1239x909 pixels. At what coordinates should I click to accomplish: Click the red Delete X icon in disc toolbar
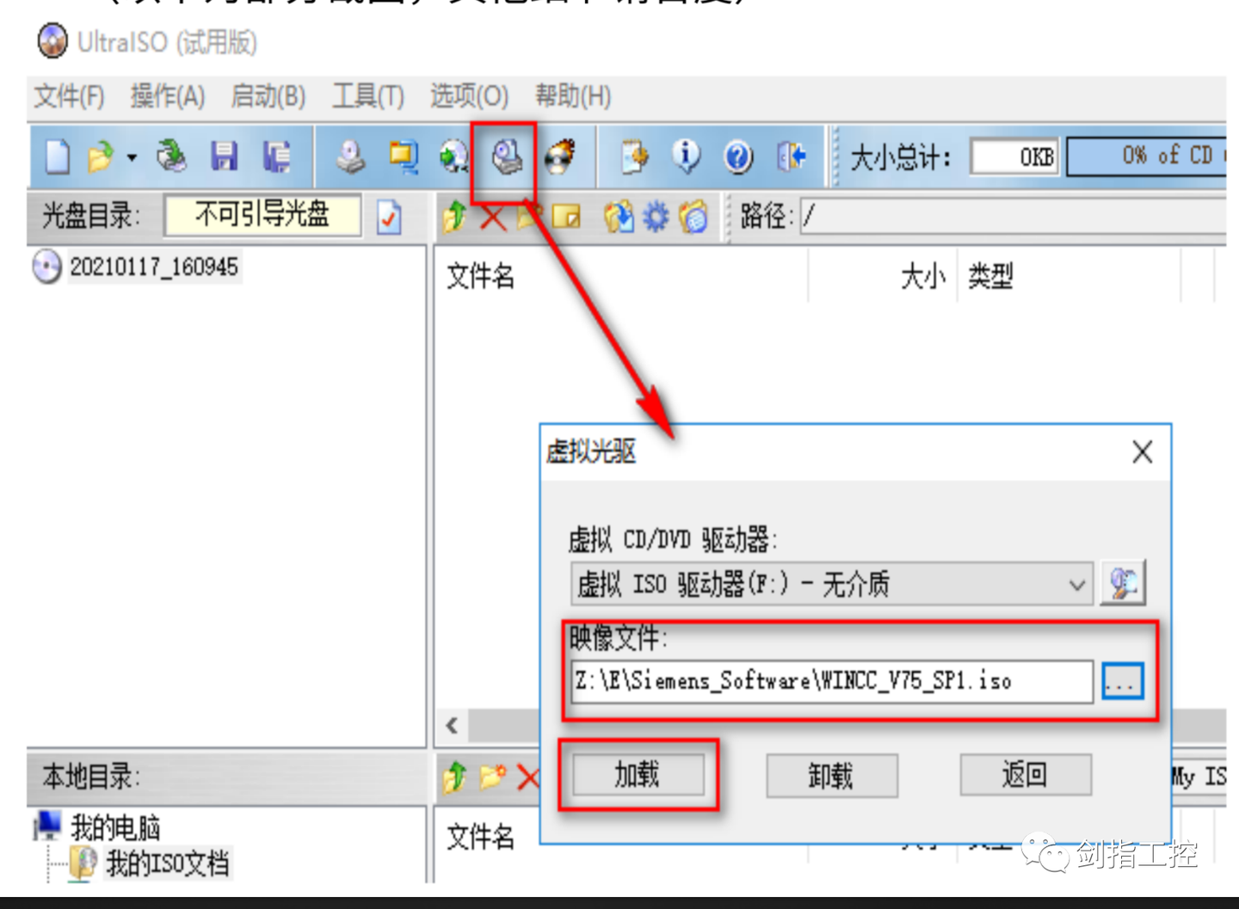[x=493, y=218]
